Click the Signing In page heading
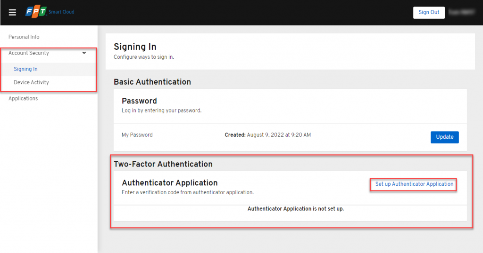This screenshot has height=253, width=483. [135, 47]
